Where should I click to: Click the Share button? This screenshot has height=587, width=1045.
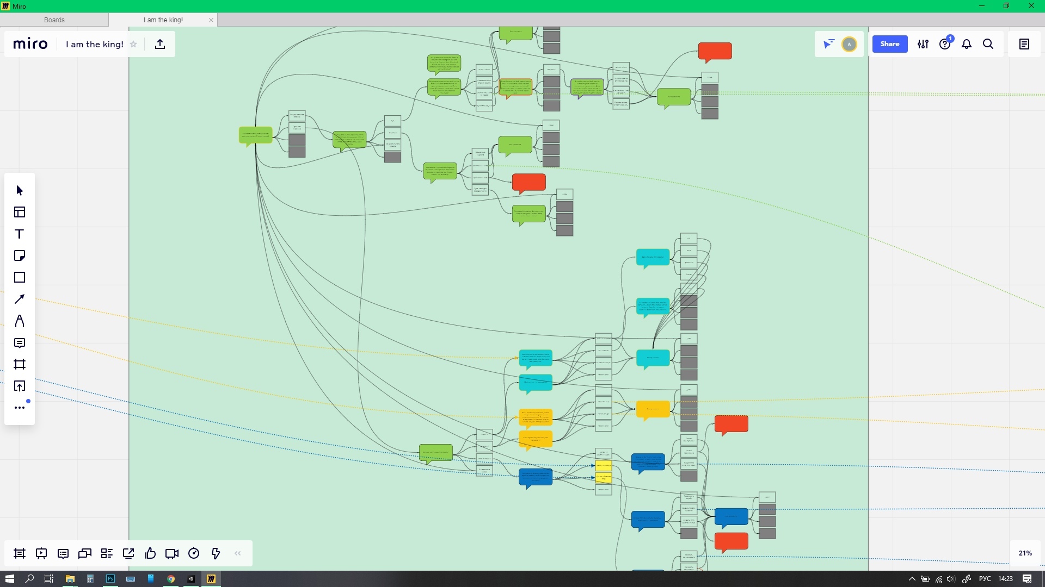click(x=890, y=44)
